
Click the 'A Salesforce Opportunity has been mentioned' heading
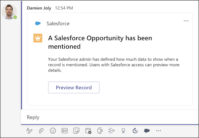pyautogui.click(x=100, y=42)
